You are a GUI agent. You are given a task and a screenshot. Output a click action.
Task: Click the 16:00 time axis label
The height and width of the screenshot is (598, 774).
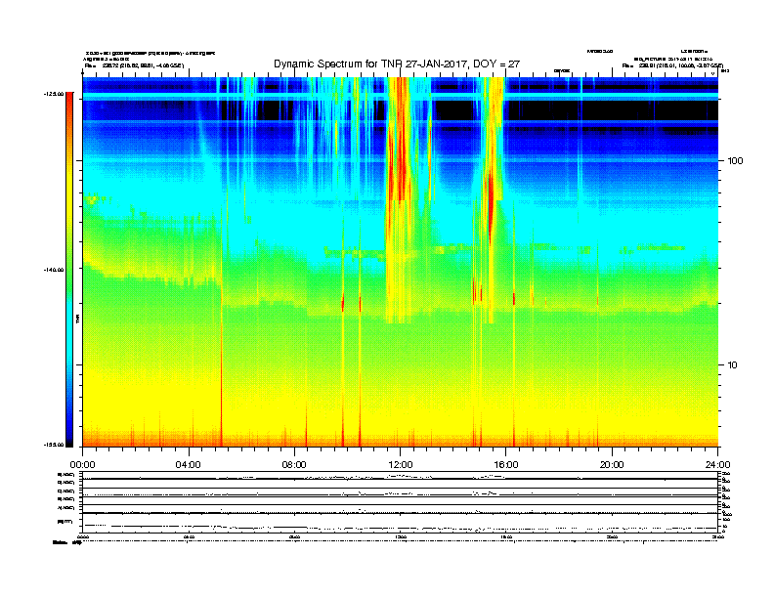click(506, 465)
